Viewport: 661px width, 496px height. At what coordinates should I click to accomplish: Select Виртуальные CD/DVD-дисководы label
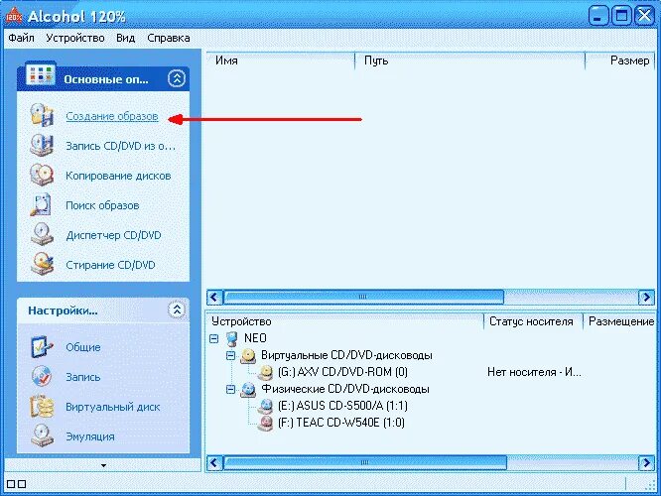coord(346,355)
